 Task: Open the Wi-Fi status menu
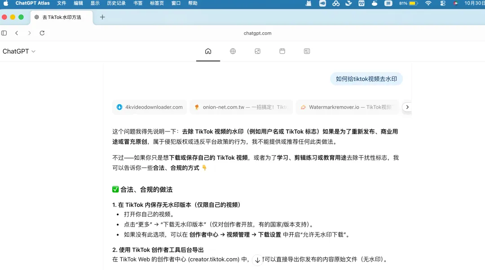click(x=428, y=4)
